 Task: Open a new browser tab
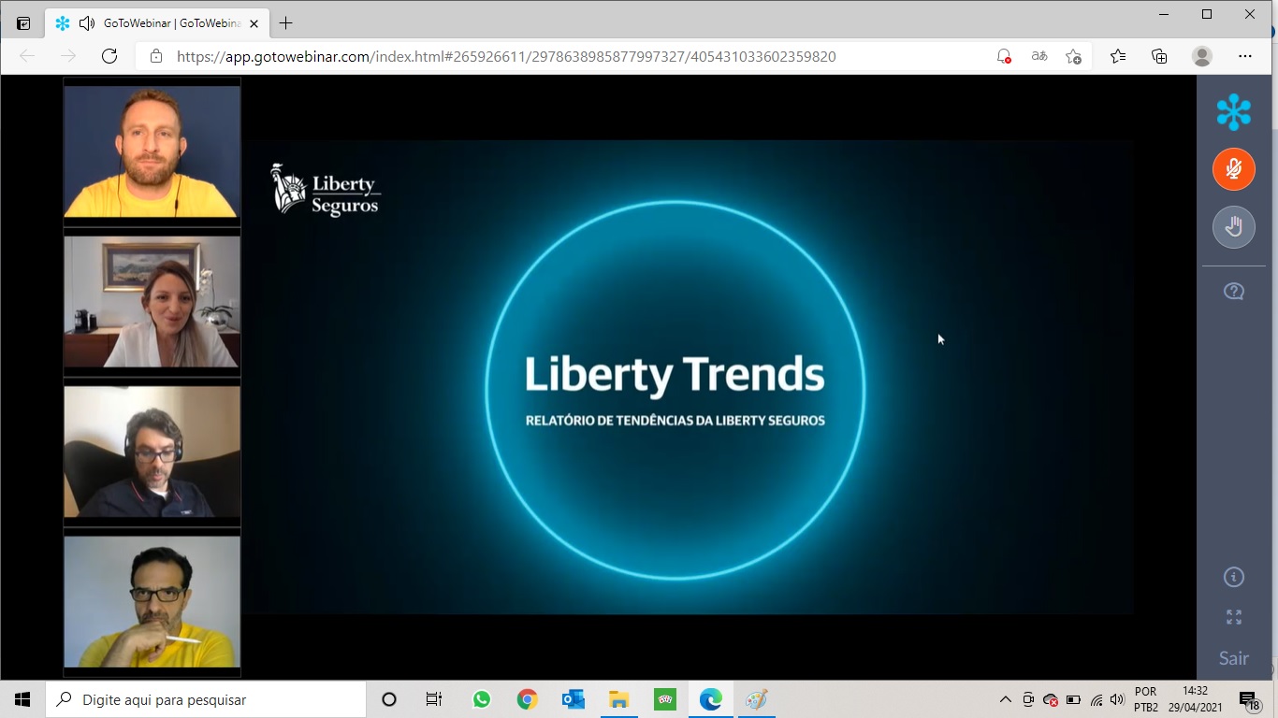click(x=285, y=22)
